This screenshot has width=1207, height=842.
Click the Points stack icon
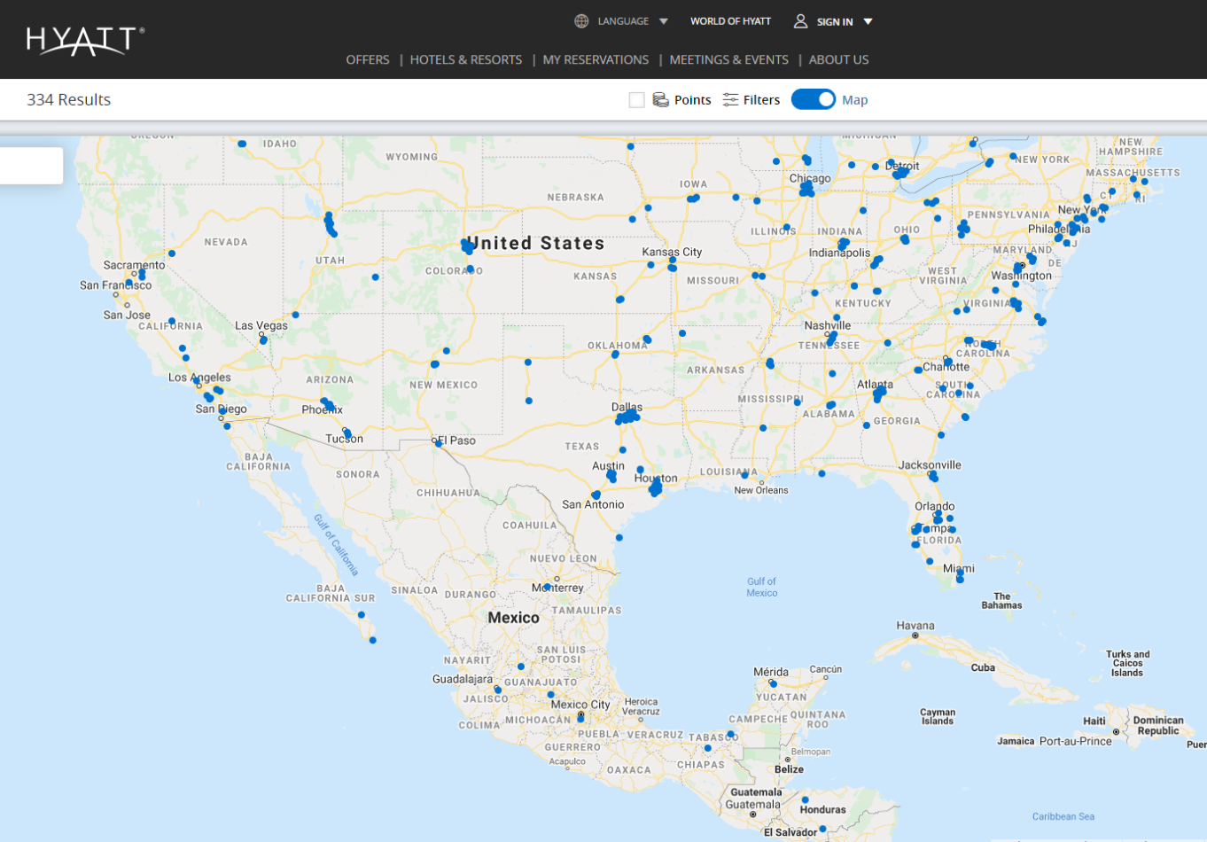coord(660,100)
